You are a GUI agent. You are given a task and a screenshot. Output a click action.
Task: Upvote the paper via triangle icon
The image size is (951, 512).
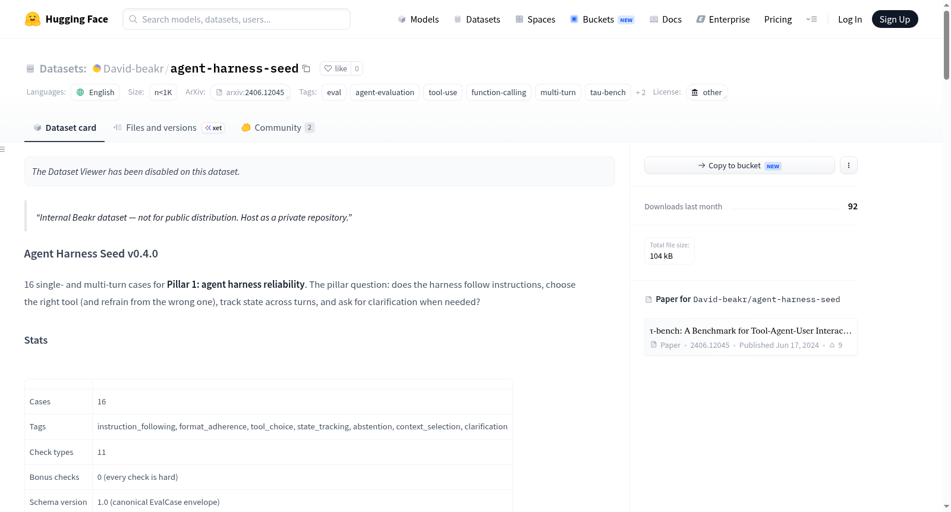(x=832, y=345)
